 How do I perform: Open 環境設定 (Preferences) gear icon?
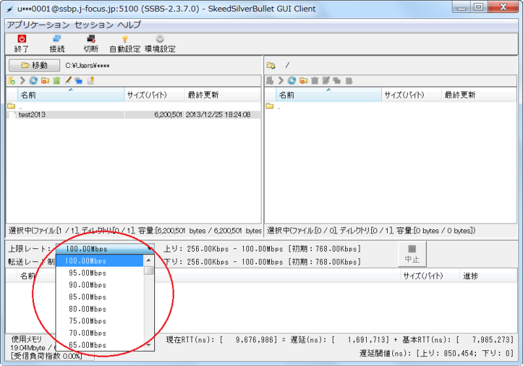tap(160, 43)
